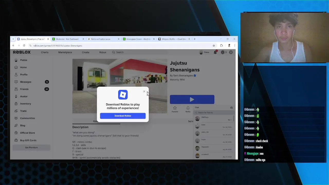Open the Piatos profile in the header
Screen dimensions: 329x185
204,52
